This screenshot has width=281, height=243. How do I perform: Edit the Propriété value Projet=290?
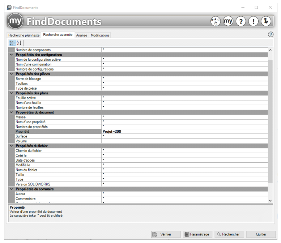pyautogui.click(x=184, y=131)
